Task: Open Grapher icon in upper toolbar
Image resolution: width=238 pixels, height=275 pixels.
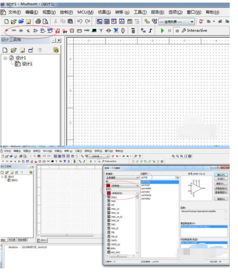Action: [x=122, y=21]
